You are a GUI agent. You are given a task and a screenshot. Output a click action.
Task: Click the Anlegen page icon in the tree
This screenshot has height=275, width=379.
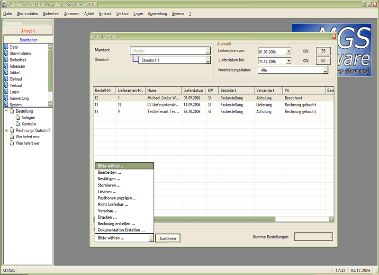18,117
